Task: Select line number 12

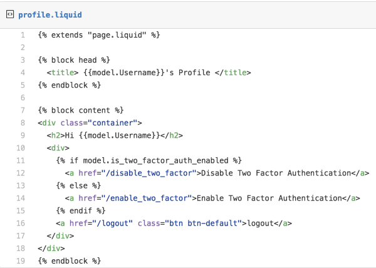Action: 21,173
